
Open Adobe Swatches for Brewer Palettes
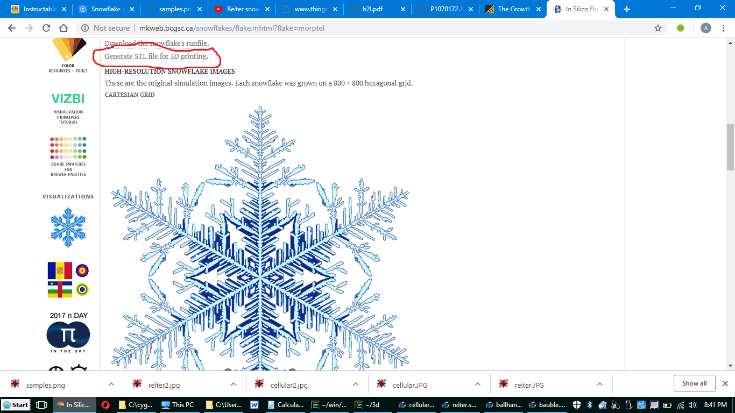pyautogui.click(x=68, y=156)
